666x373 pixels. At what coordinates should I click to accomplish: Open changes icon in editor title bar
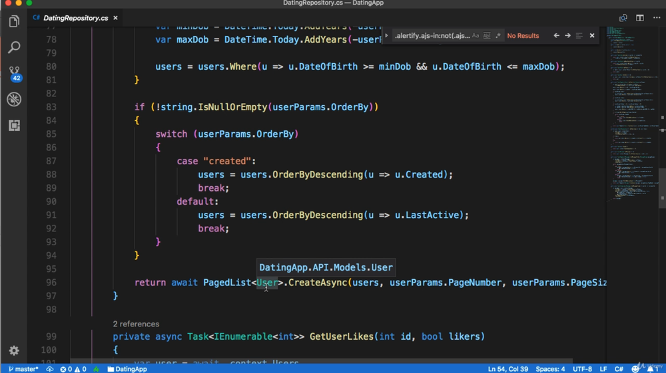coord(623,18)
